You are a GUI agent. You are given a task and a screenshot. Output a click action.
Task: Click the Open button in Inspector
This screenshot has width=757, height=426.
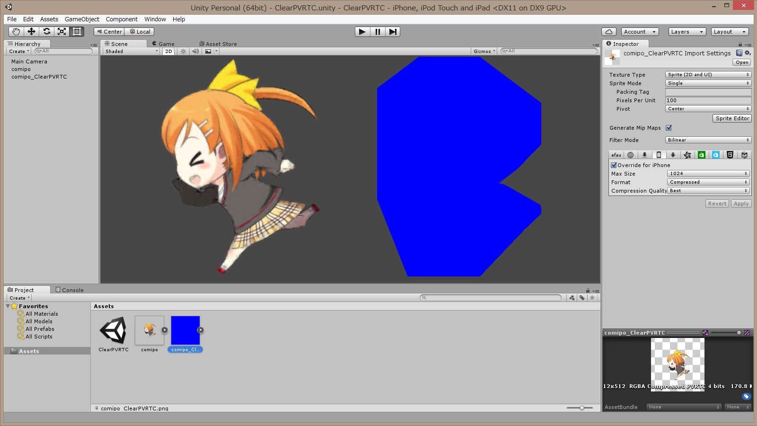pyautogui.click(x=742, y=62)
